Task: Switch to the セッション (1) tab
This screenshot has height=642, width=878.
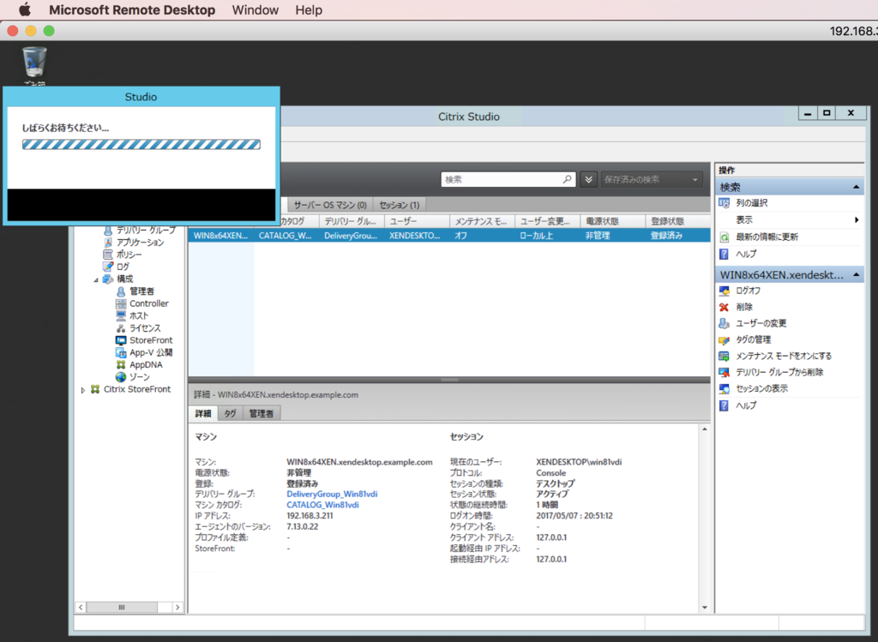Action: click(399, 205)
